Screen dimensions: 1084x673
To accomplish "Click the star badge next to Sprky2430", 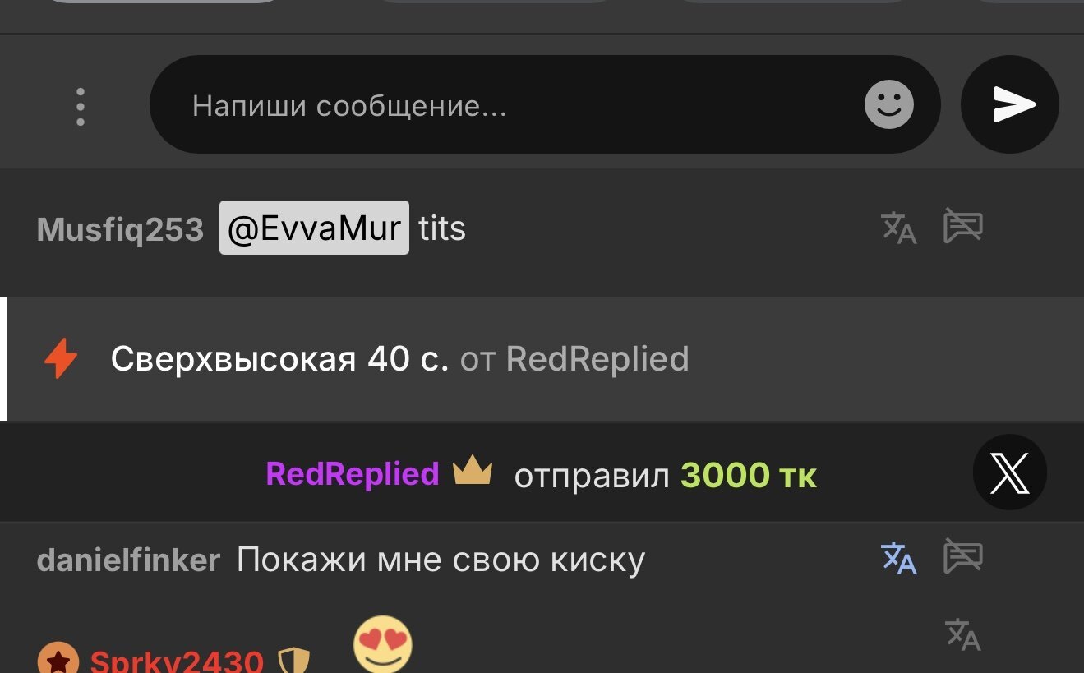I will coord(58,660).
